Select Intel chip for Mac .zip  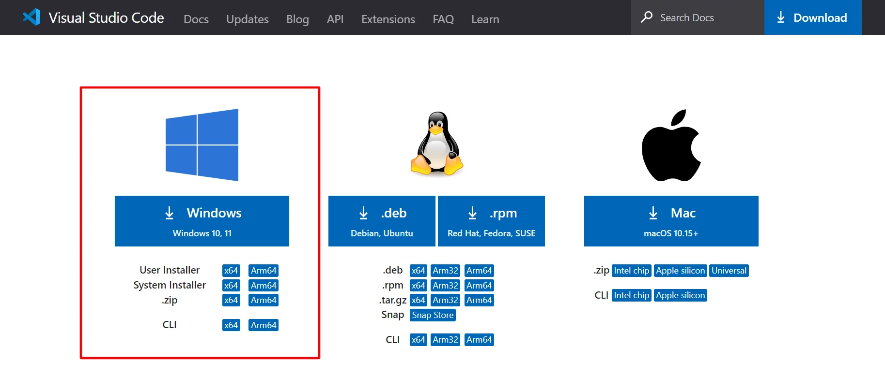point(632,271)
